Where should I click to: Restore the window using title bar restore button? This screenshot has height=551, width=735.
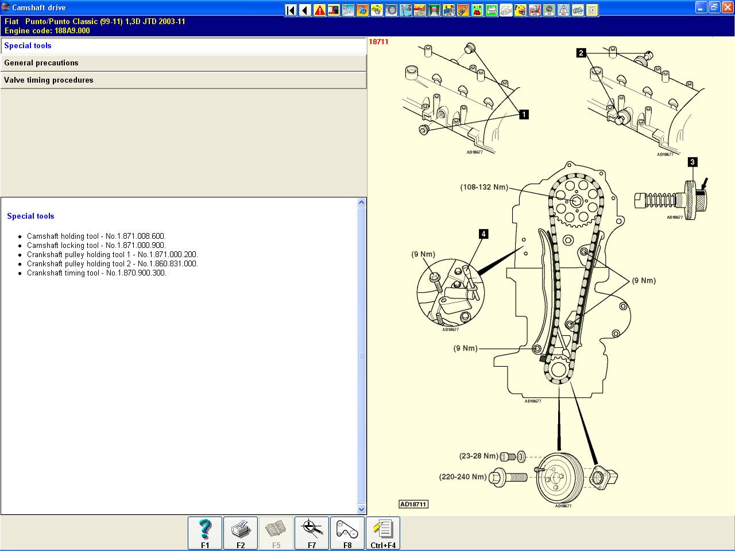[714, 7]
